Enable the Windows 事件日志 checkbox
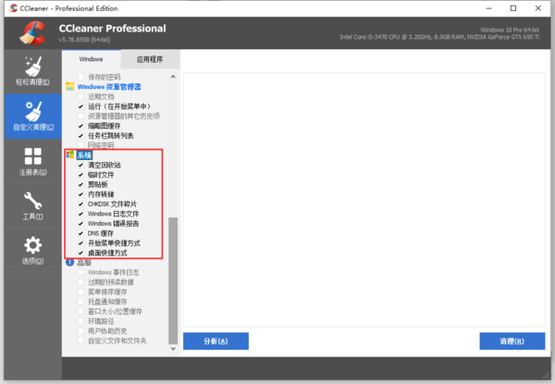The height and width of the screenshot is (384, 555). coord(80,272)
